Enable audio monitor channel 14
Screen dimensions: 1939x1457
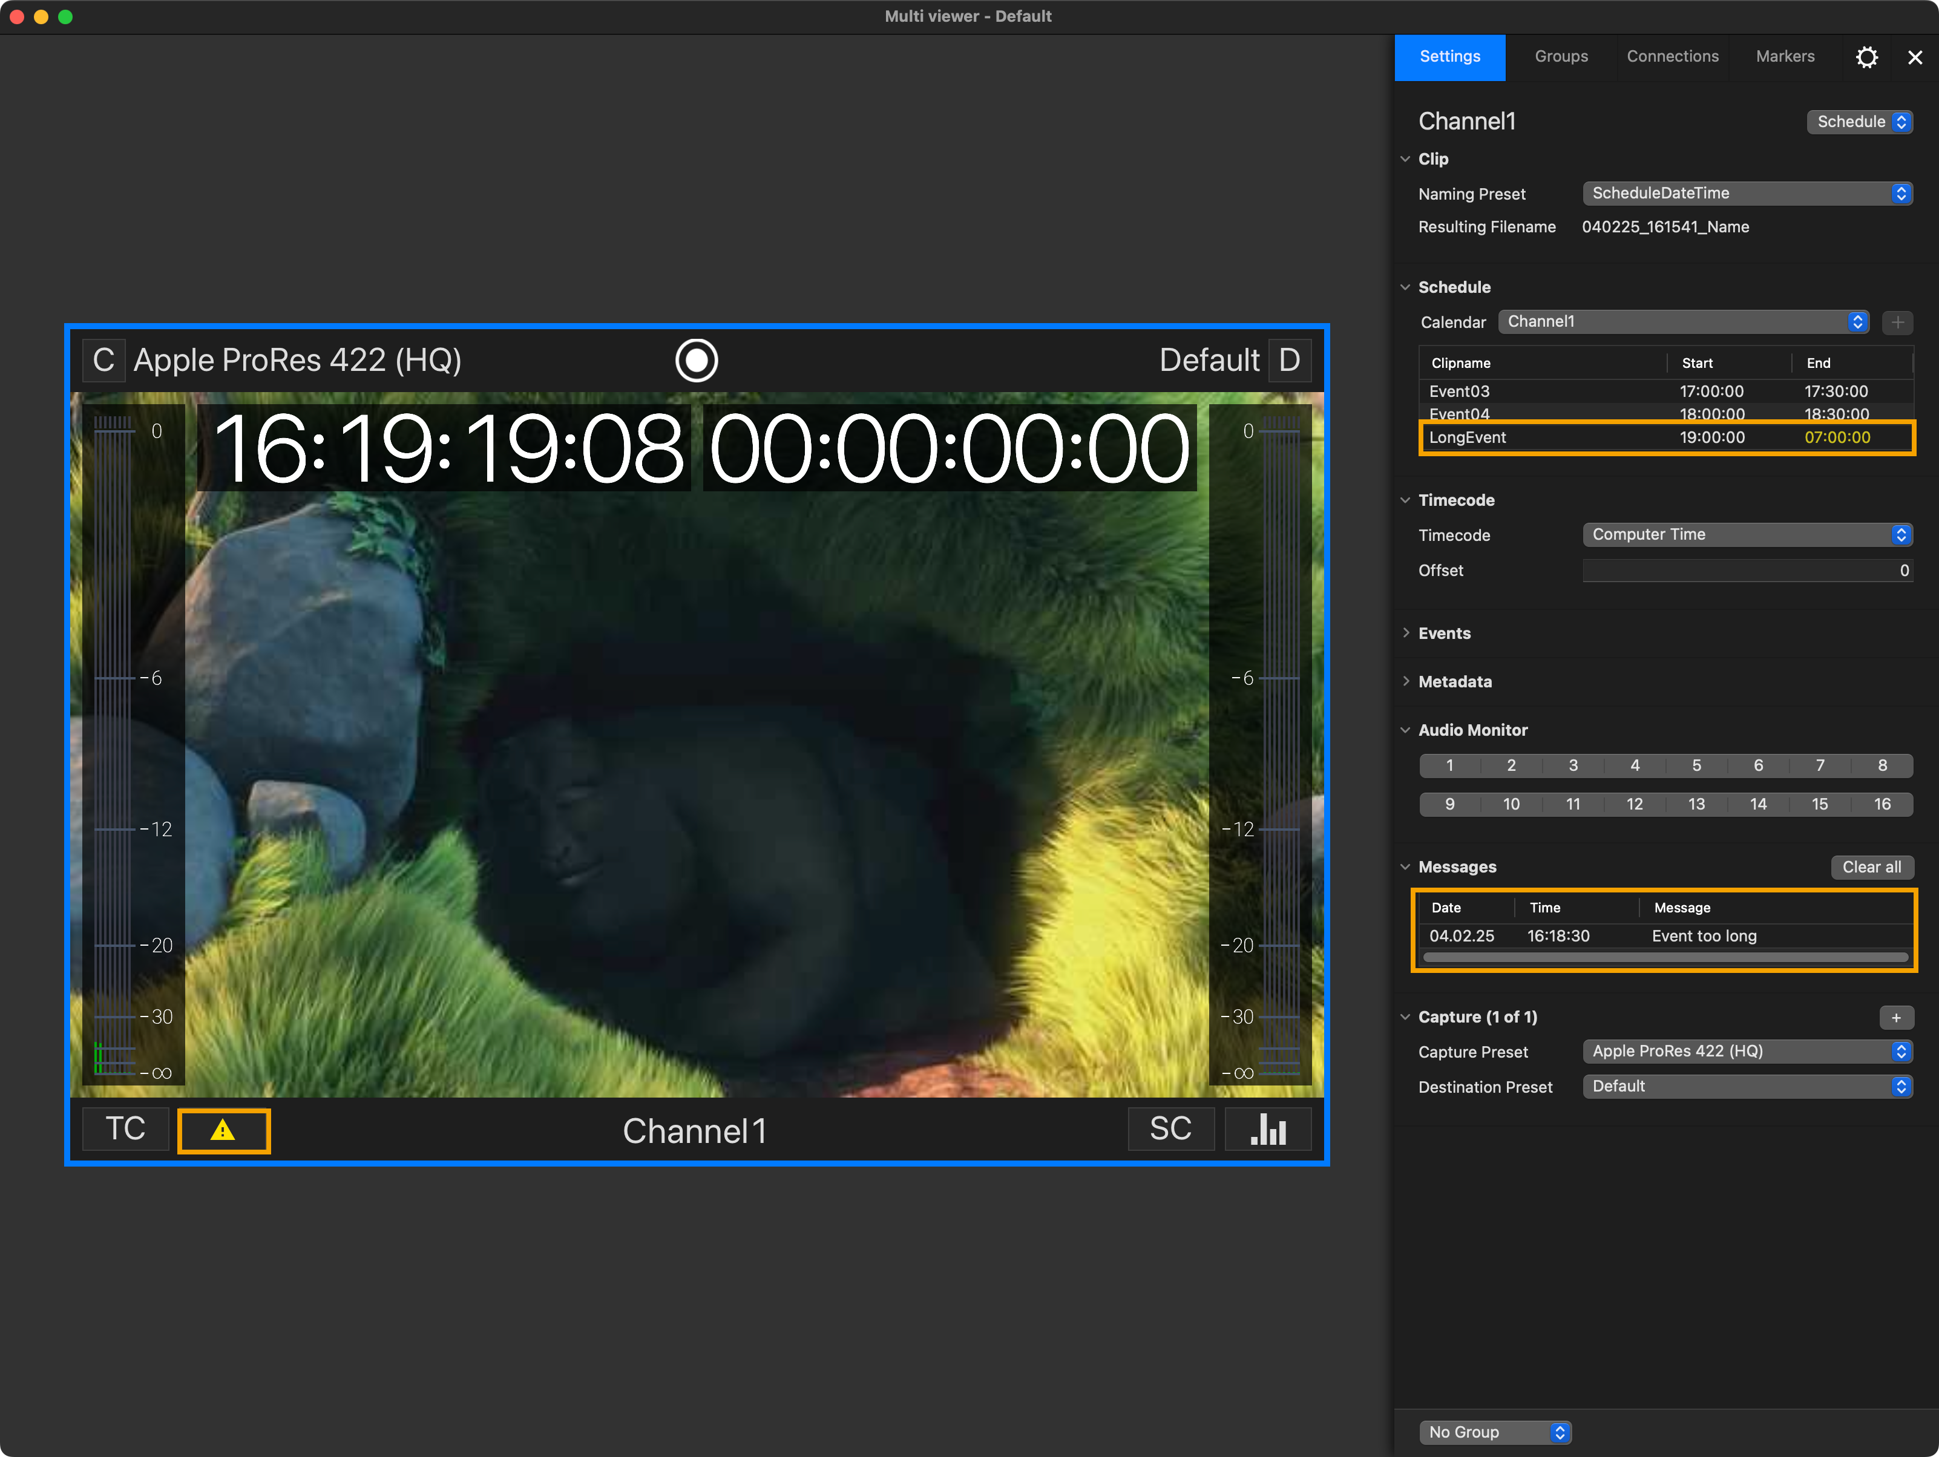point(1759,804)
